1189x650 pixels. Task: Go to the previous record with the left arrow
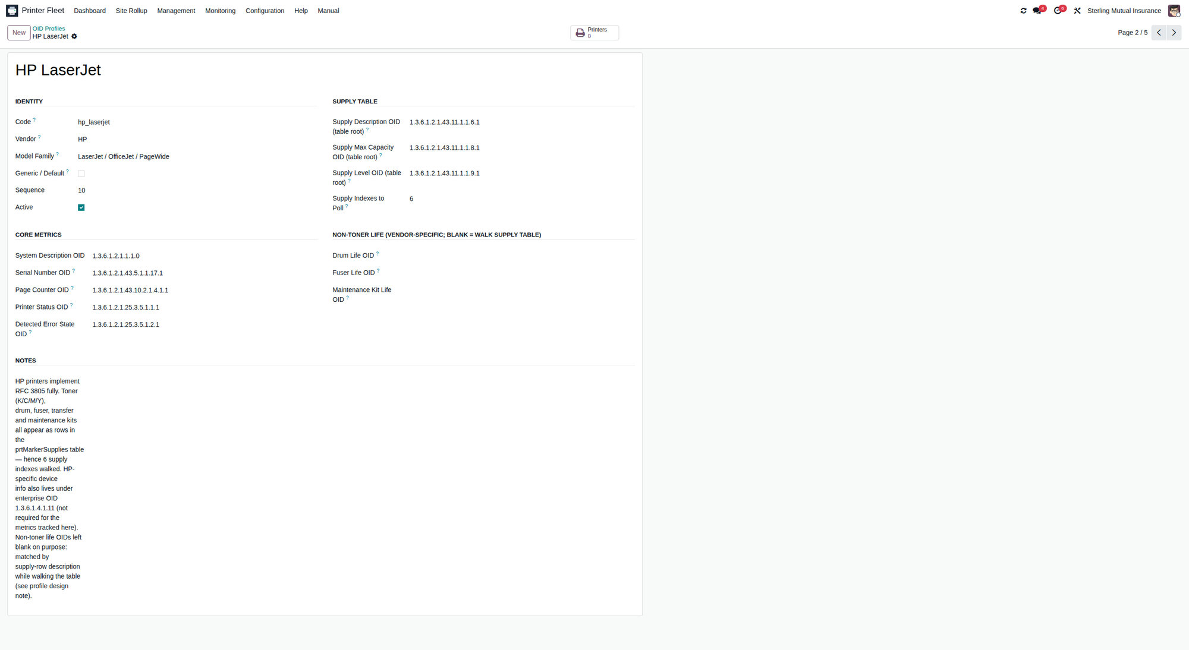point(1159,33)
